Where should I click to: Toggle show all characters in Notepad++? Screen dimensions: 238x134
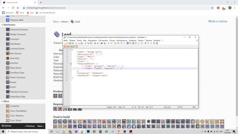pyautogui.click(x=125, y=43)
